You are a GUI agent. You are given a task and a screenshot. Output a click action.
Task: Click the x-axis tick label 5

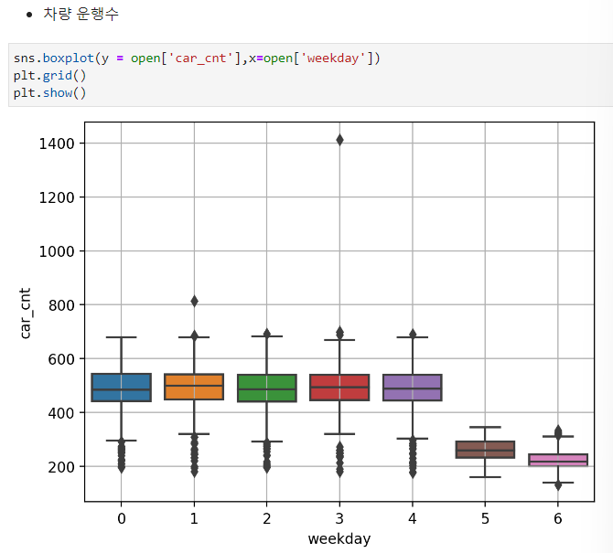coord(485,518)
